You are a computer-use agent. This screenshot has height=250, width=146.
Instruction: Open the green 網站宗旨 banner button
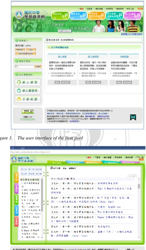point(60,16)
